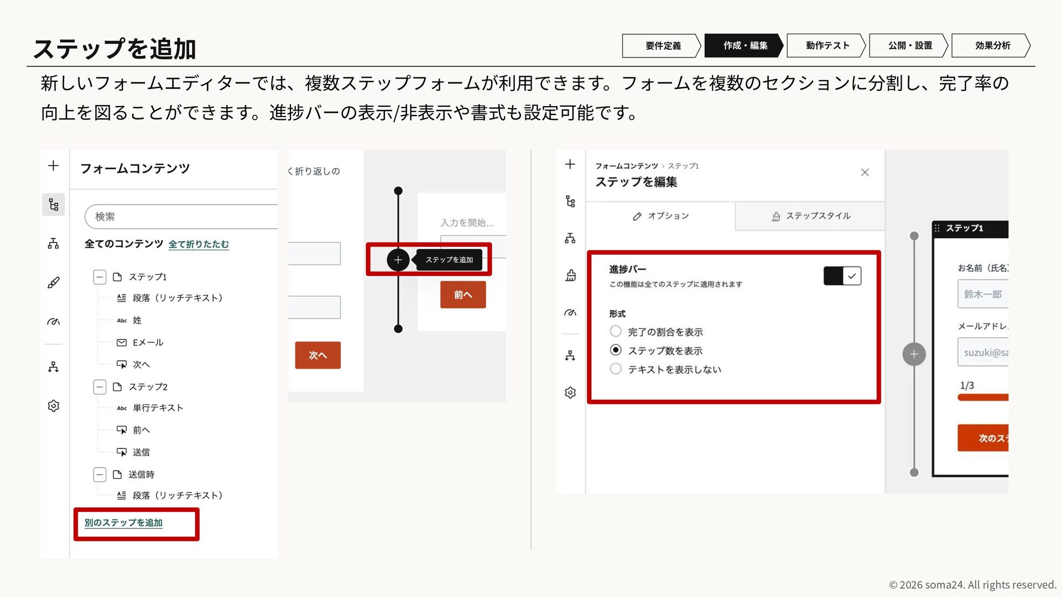The height and width of the screenshot is (597, 1062).
Task: Click the 検索 search field
Action: [181, 217]
